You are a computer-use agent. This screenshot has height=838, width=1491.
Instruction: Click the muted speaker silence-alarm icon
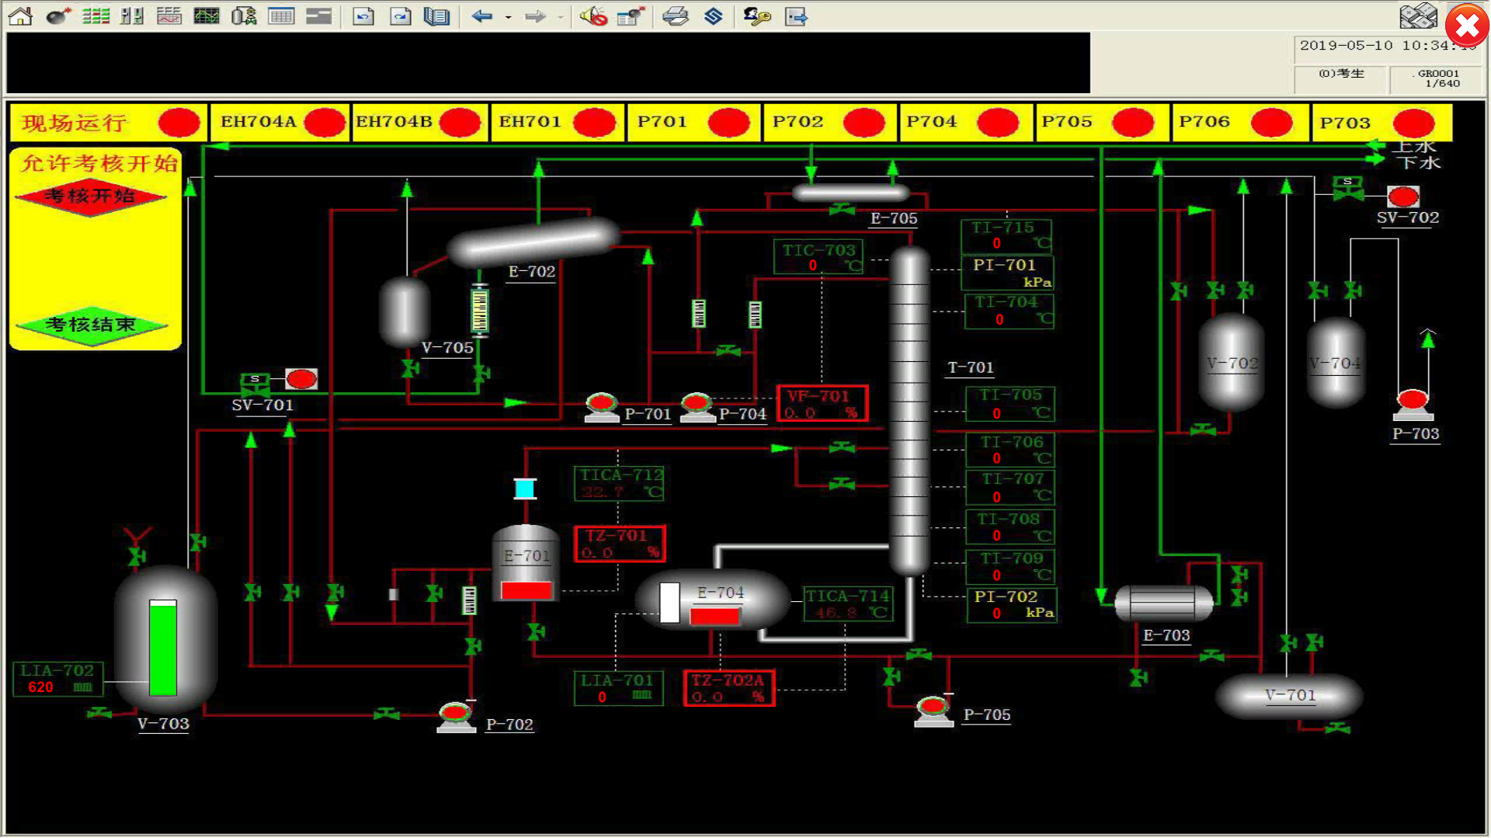[x=593, y=16]
